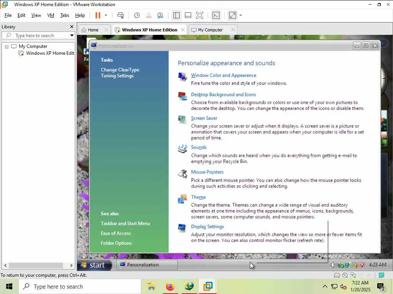393x294 pixels.
Task: Click VMware status bar network adapter icon
Action: pyautogui.click(x=353, y=275)
